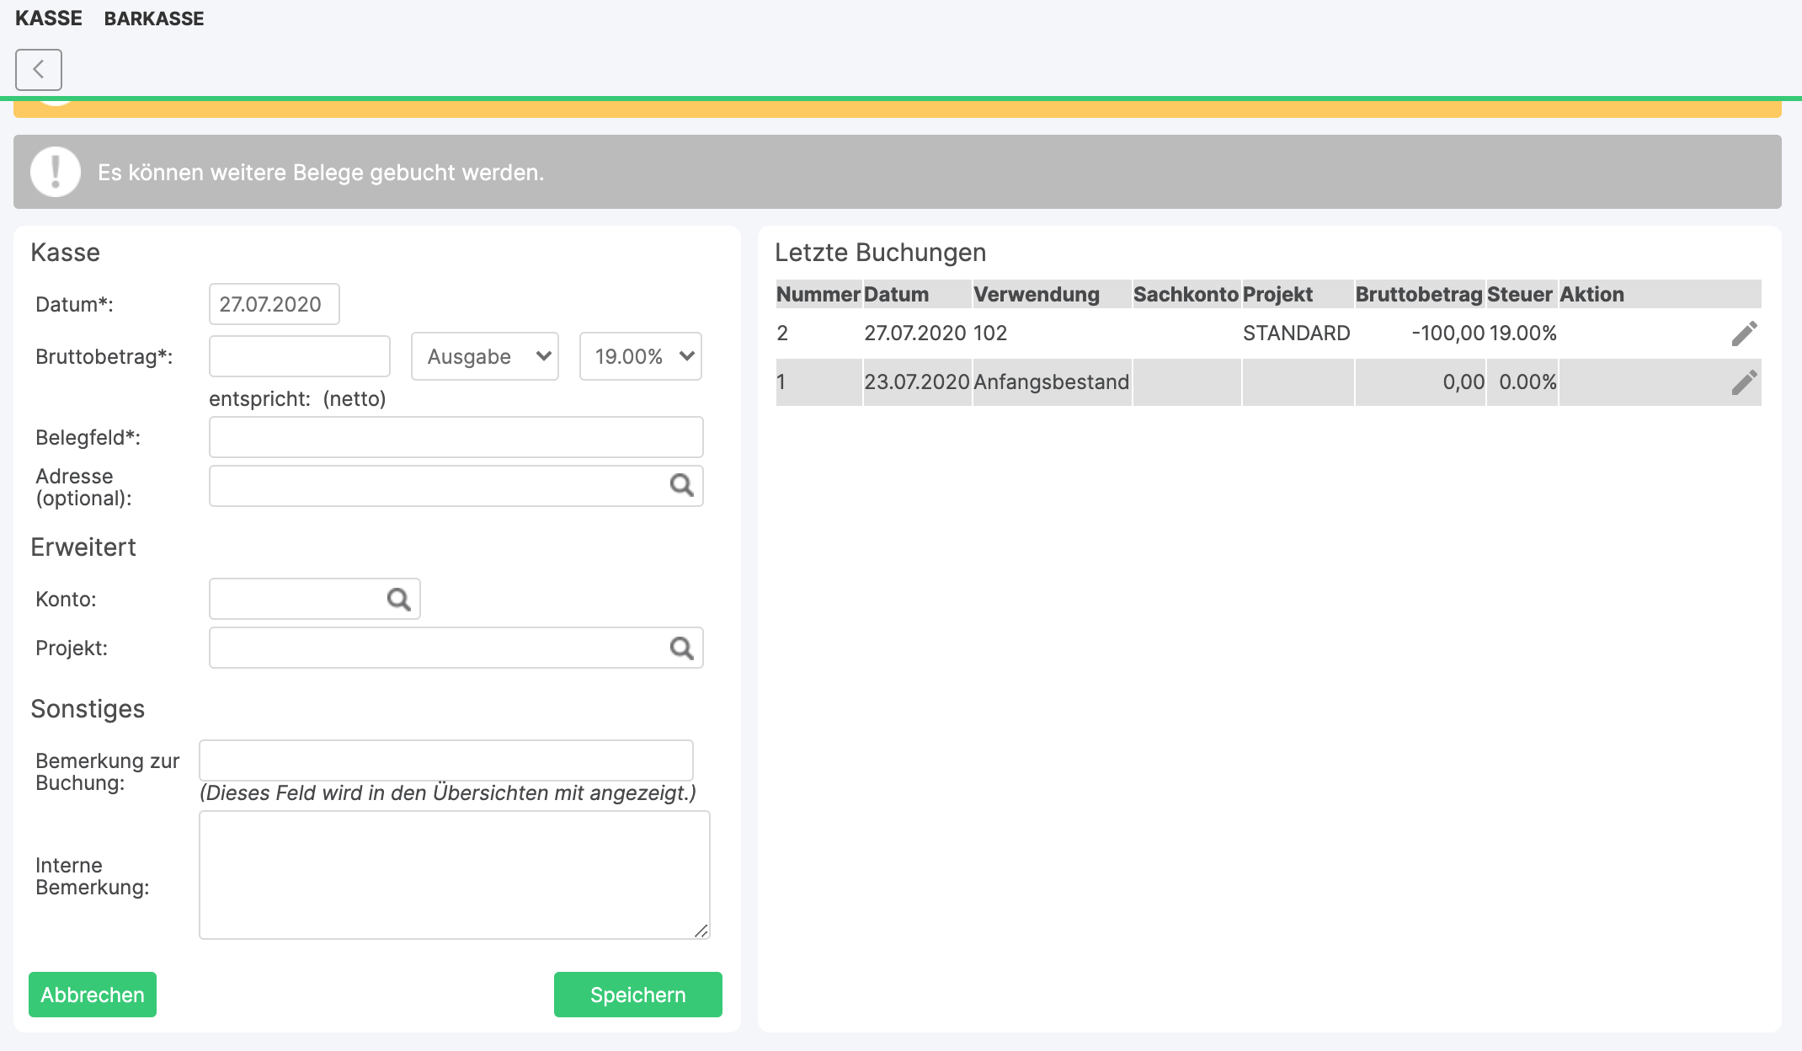
Task: Click into the Datum field
Action: pos(274,304)
